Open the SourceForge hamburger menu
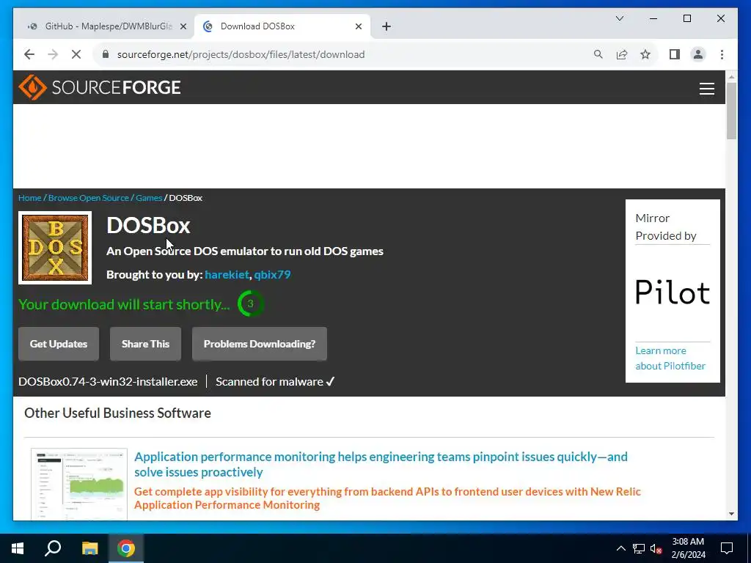Screen dimensions: 751x563 click(x=706, y=89)
